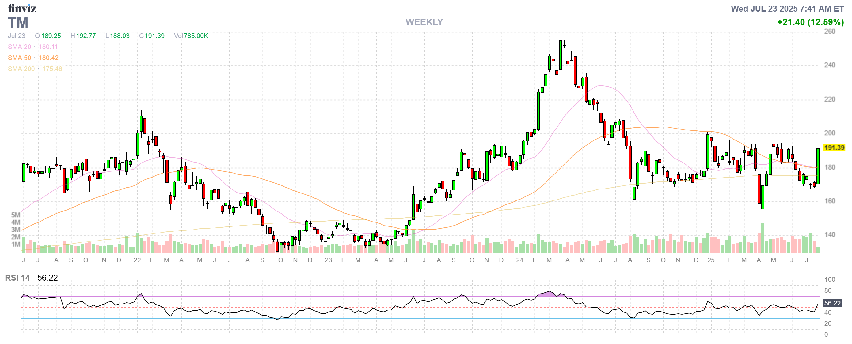
Task: Click the RSI 14 indicator label
Action: (17, 278)
